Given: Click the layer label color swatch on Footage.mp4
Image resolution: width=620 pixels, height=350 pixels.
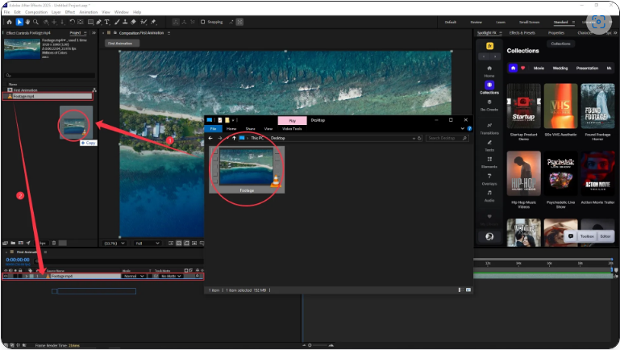Looking at the screenshot, I should pos(32,276).
